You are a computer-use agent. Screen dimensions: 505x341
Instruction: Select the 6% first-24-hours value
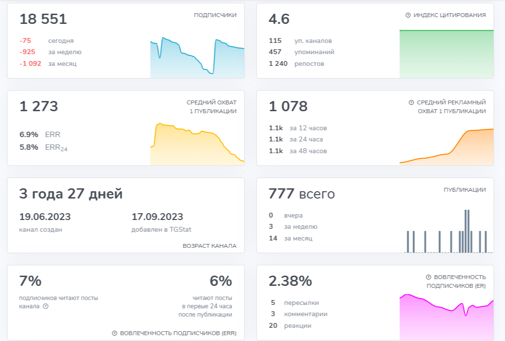[x=221, y=281]
